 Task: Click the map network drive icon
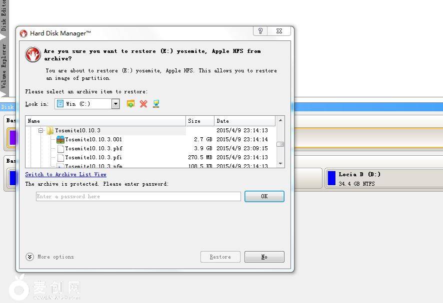(156, 104)
